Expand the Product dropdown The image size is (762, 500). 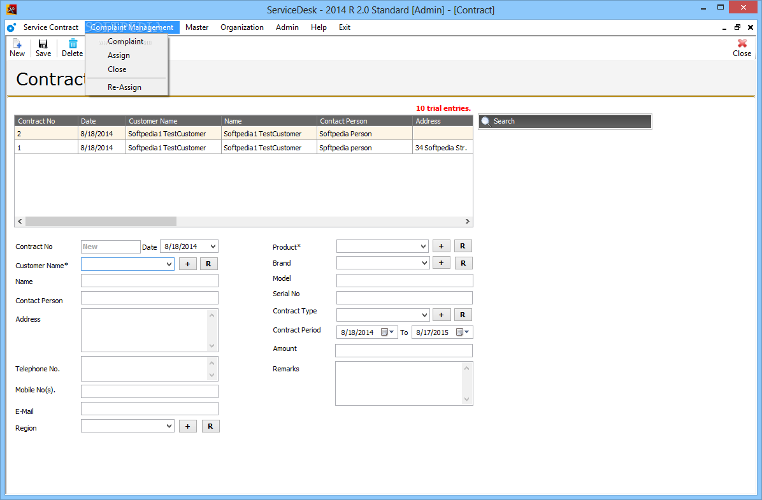pyautogui.click(x=423, y=246)
